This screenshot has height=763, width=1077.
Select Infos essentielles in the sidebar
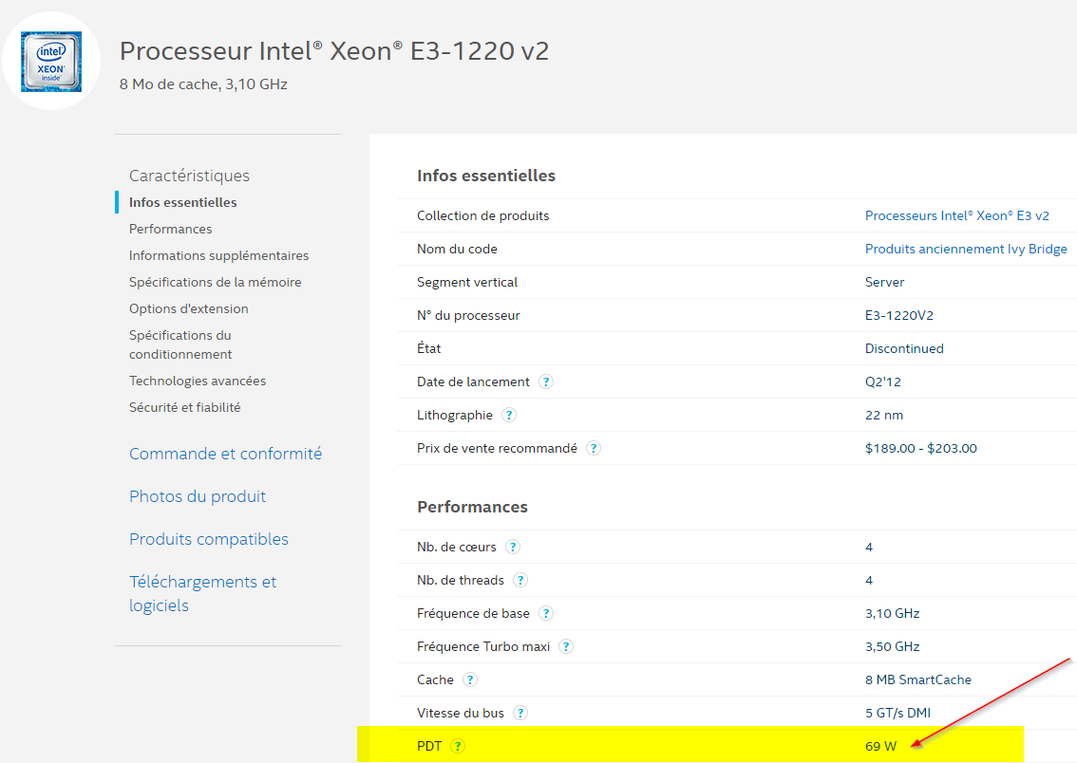tap(182, 202)
